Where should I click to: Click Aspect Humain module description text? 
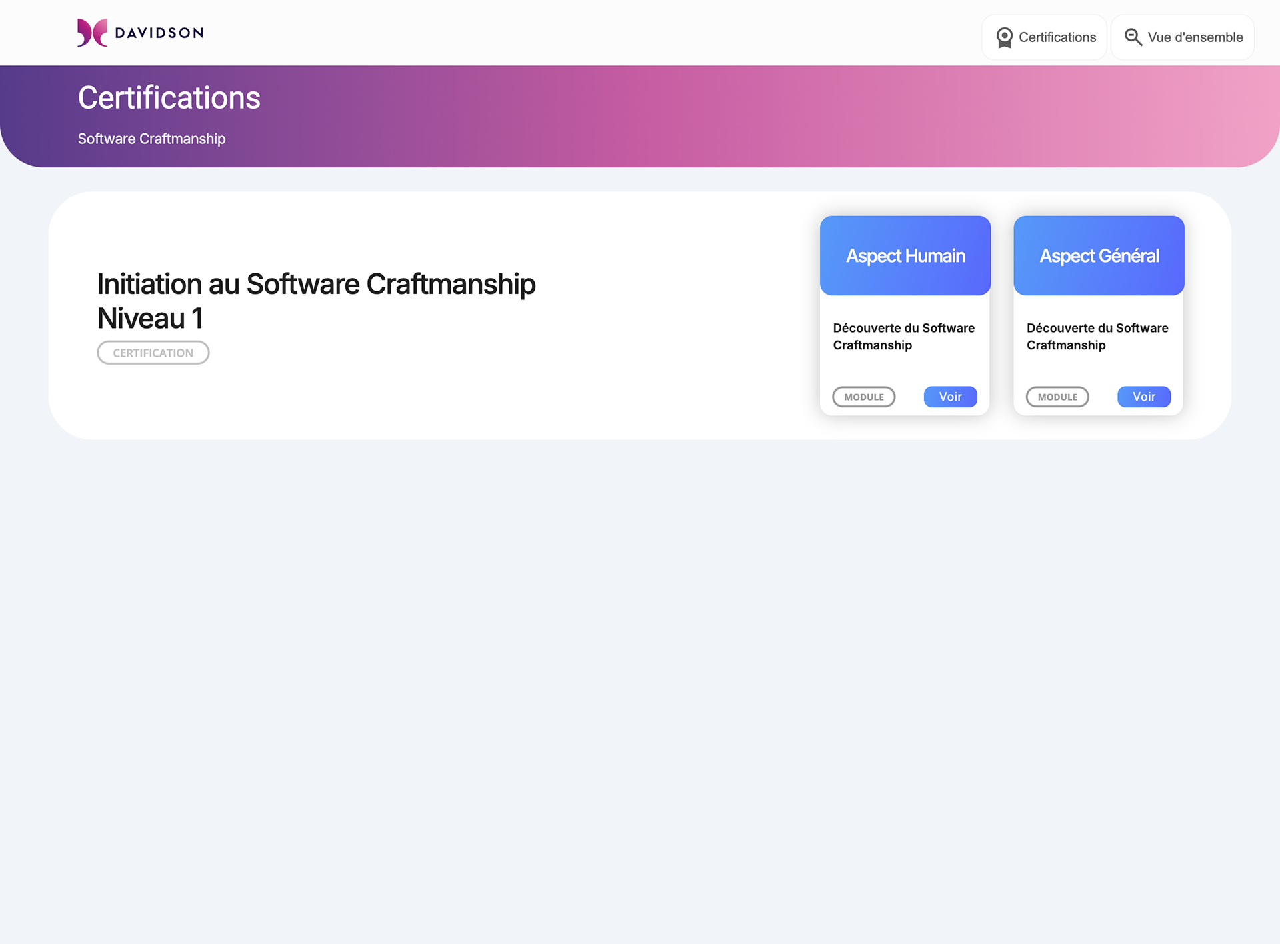pyautogui.click(x=903, y=337)
